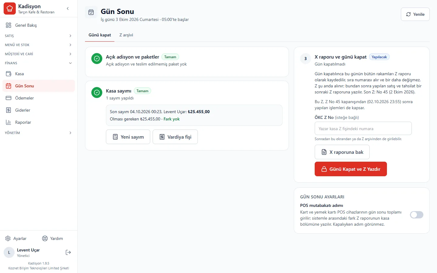Select Gün Sonu in sidebar
The image size is (437, 273).
pyautogui.click(x=39, y=86)
